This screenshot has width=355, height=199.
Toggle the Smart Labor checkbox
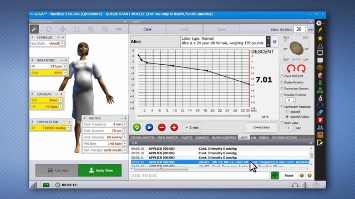point(282,123)
